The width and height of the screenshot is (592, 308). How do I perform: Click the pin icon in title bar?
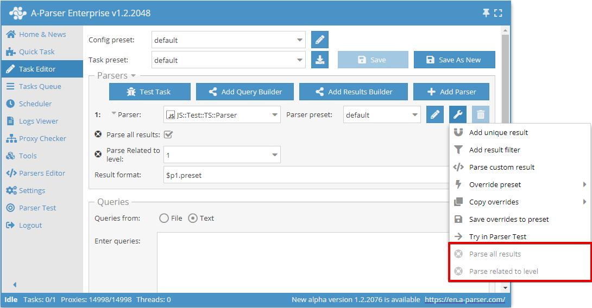pos(486,13)
